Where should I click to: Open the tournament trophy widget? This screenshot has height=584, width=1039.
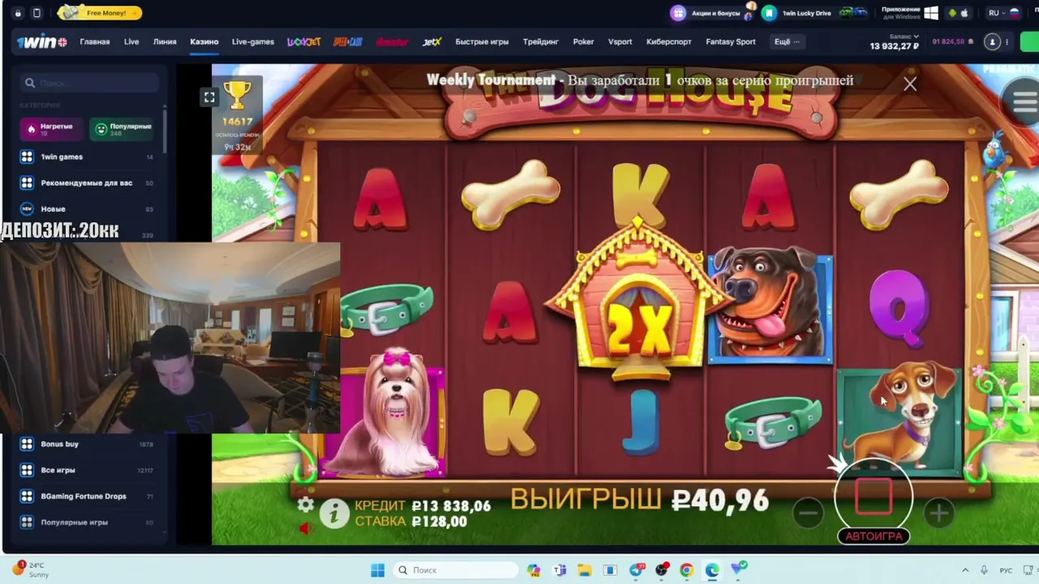tap(238, 114)
